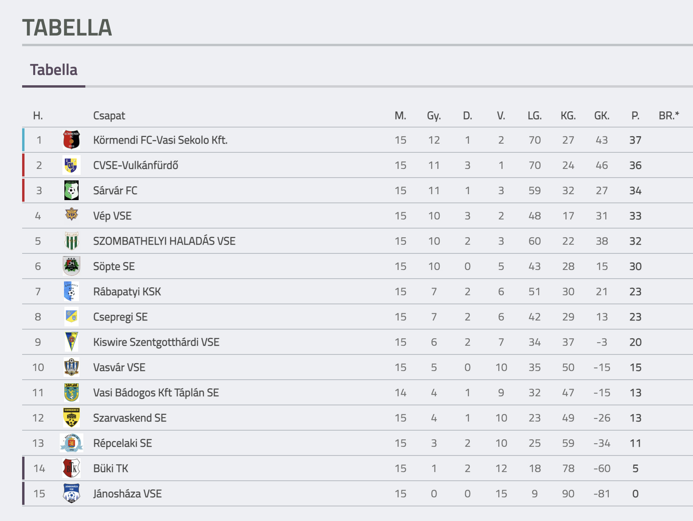Screen dimensions: 693x521
Task: Click the Söpte SE club badge
Action: pos(72,266)
